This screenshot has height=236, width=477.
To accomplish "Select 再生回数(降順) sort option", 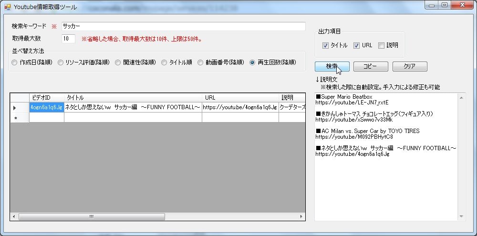I will (x=273, y=62).
